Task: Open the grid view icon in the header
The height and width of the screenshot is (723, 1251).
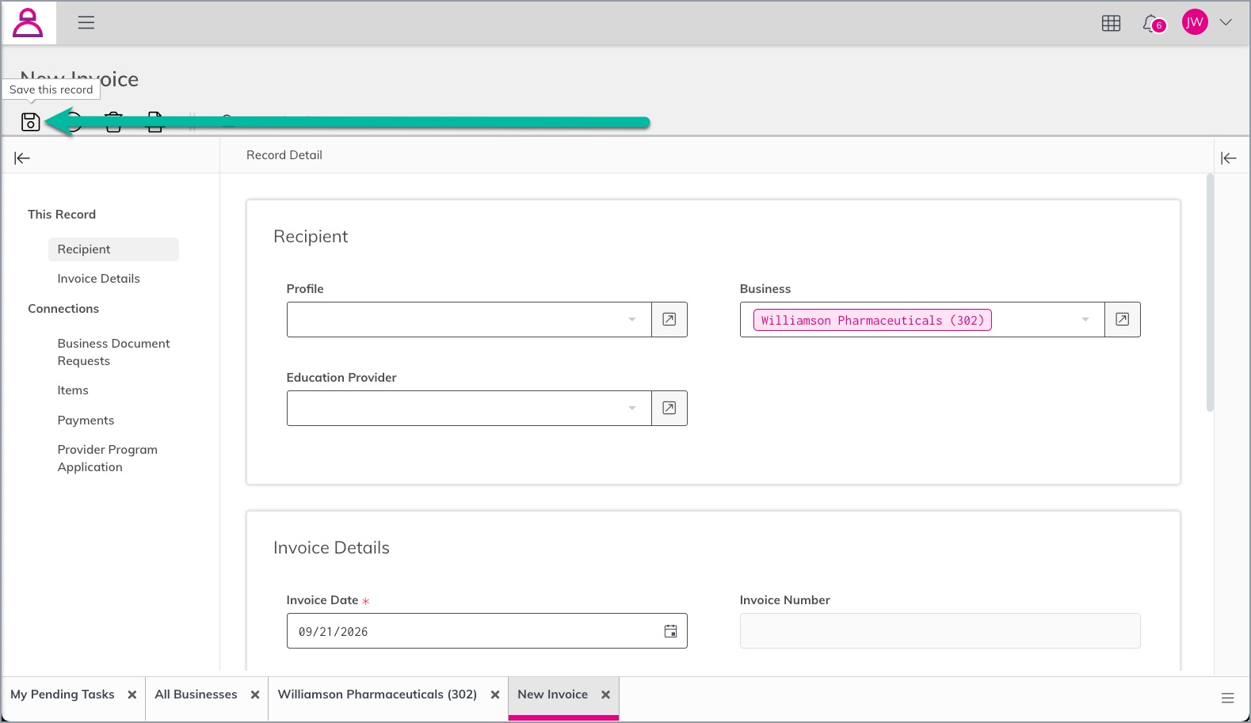Action: pos(1112,23)
